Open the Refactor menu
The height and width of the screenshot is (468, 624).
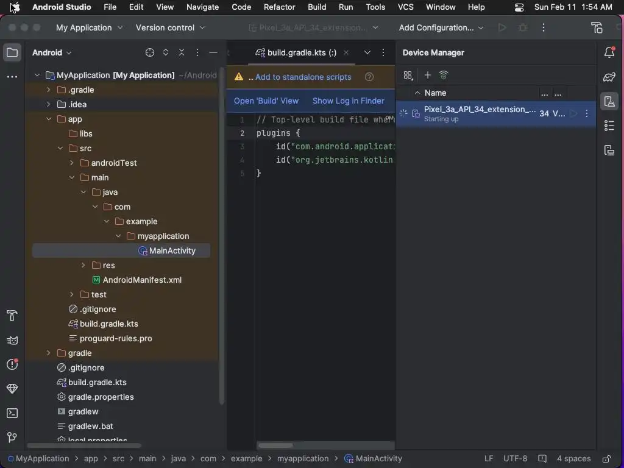(x=279, y=7)
